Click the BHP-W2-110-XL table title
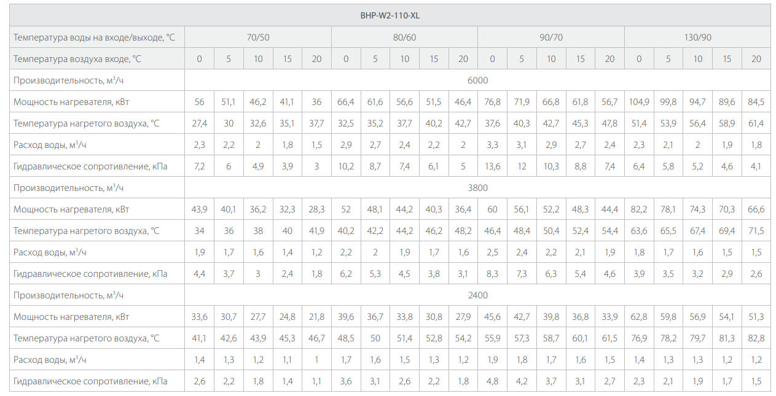 390,15
